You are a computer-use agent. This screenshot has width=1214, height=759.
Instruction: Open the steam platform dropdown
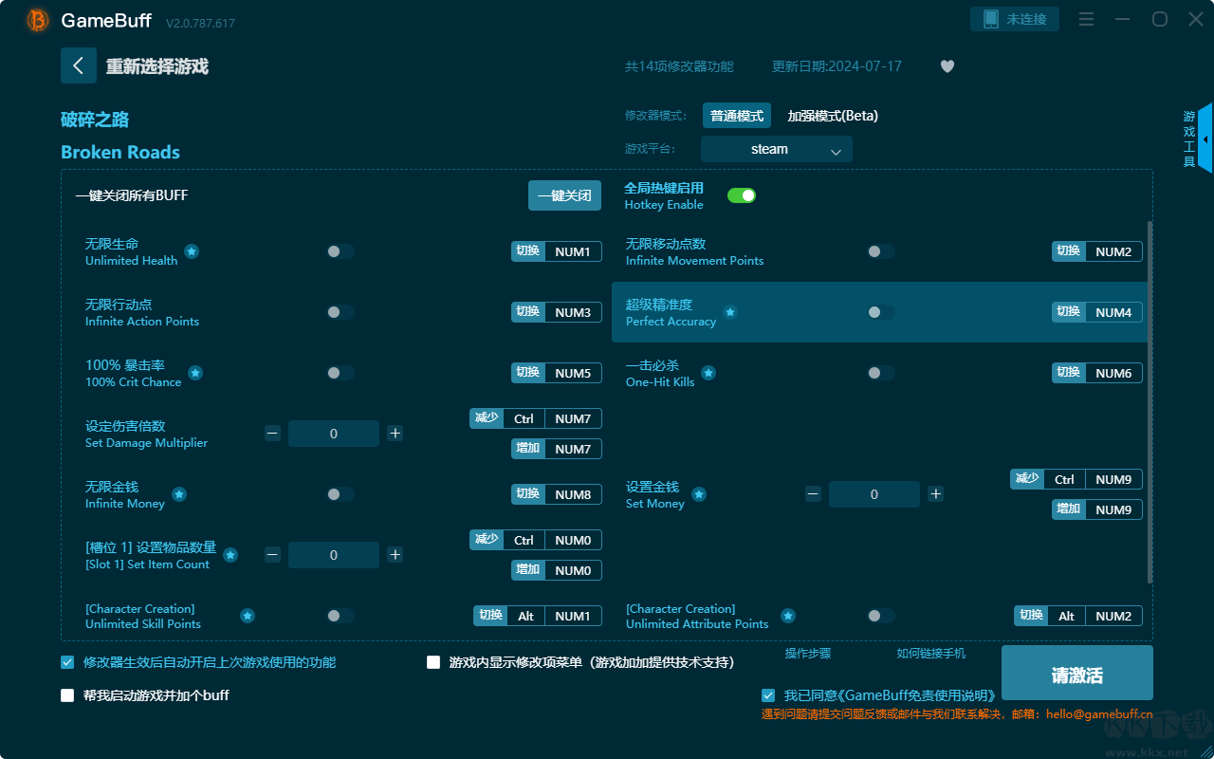click(777, 149)
